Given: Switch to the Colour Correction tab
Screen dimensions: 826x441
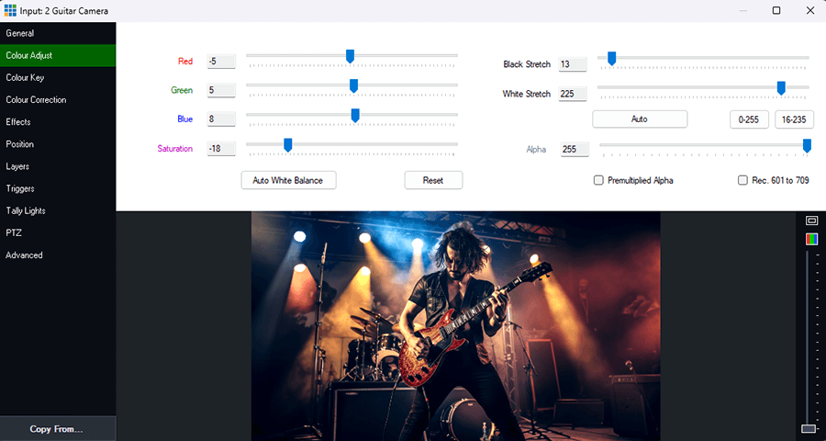Looking at the screenshot, I should click(38, 99).
